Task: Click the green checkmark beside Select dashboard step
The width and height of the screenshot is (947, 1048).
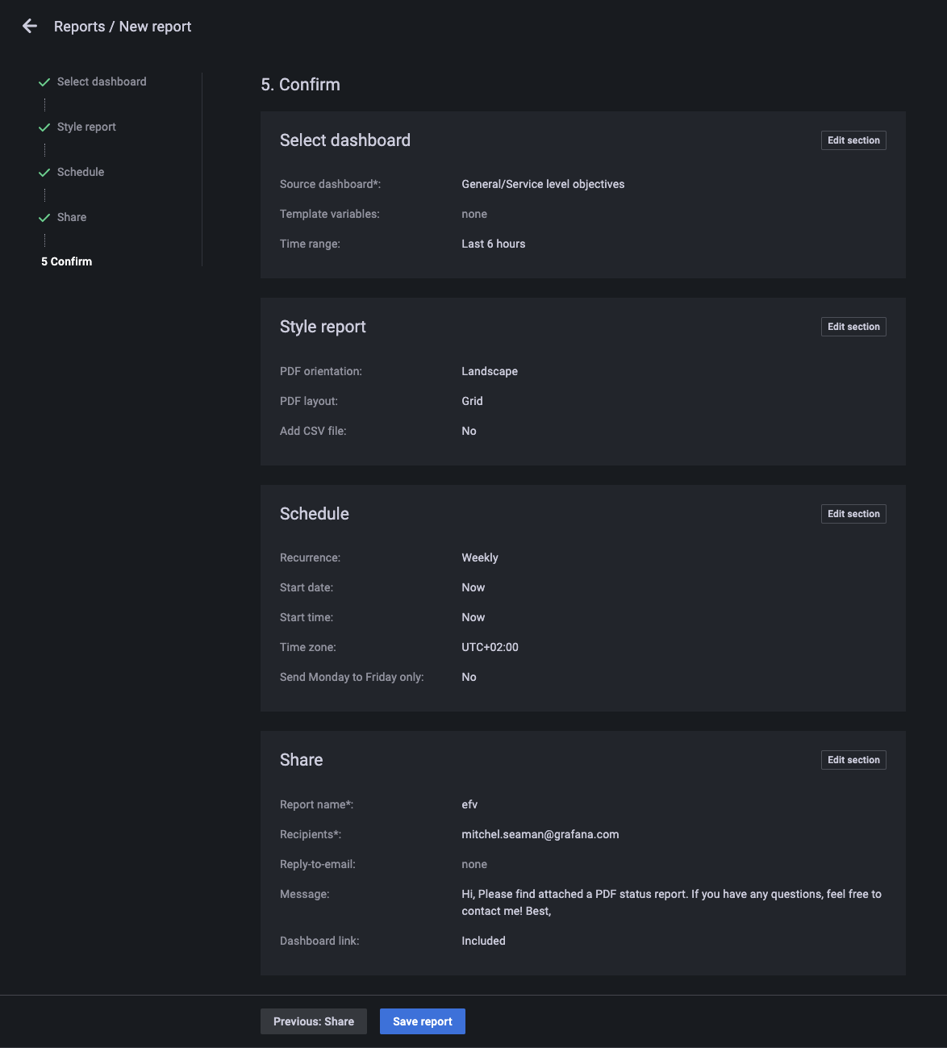Action: [x=44, y=81]
